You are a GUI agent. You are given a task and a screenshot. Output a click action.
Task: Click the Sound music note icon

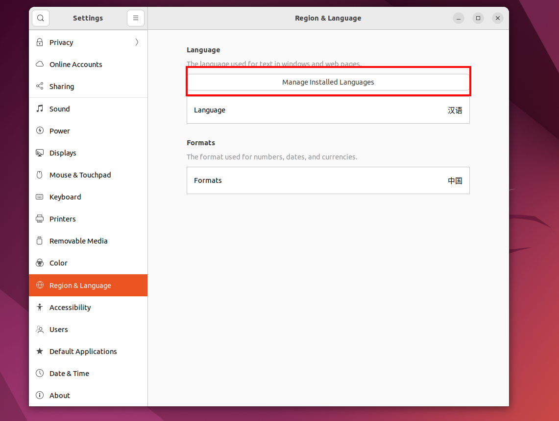[40, 109]
